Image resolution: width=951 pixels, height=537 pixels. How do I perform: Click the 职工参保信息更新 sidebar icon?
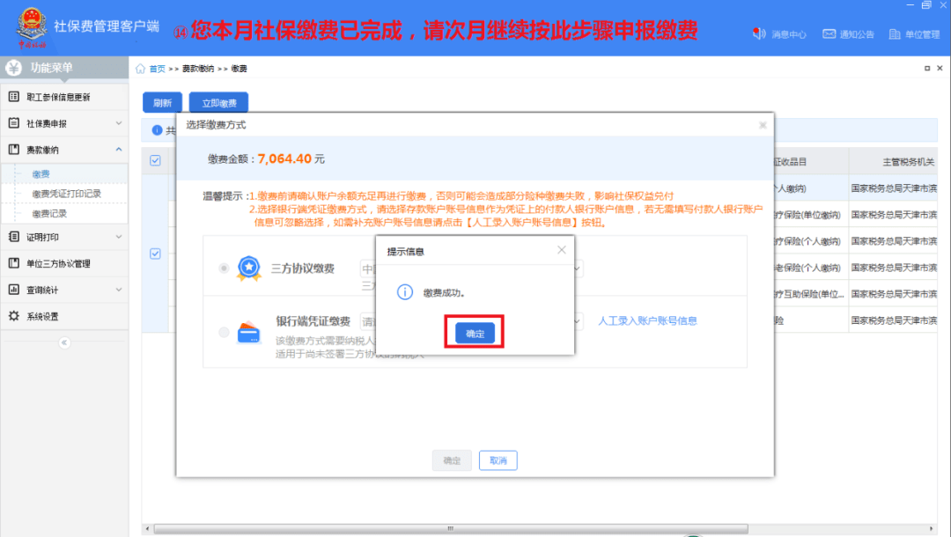(14, 96)
